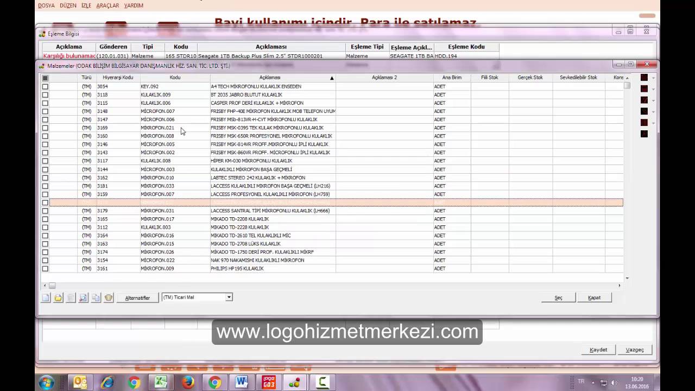This screenshot has width=695, height=391.
Task: Click the magnifier inspect icon
Action: tap(83, 298)
